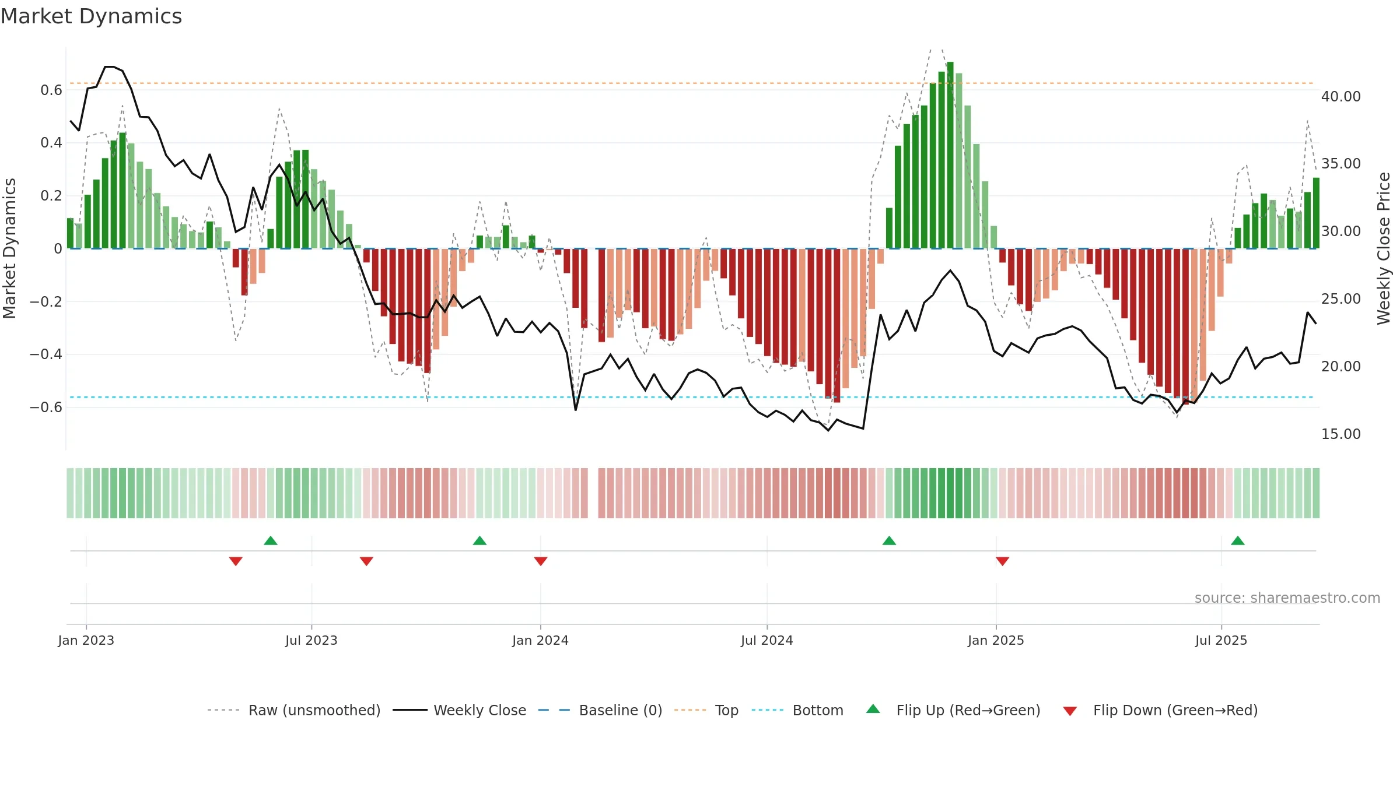Click the red flip-down triangle legend icon
This screenshot has height=787, width=1400.
point(1070,711)
